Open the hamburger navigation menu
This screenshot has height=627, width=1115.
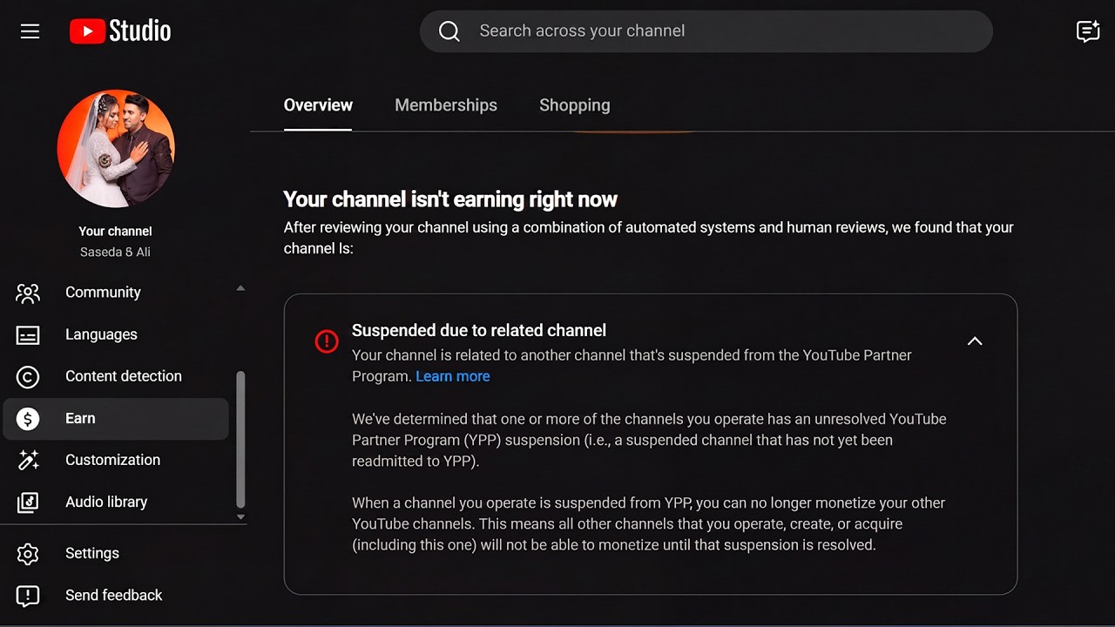click(30, 31)
